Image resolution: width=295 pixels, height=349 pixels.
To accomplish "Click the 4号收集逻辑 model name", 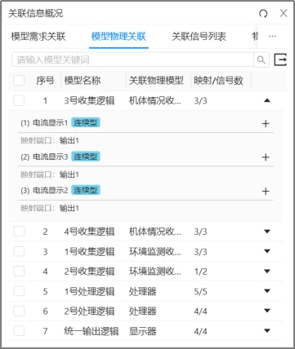I will 89,232.
